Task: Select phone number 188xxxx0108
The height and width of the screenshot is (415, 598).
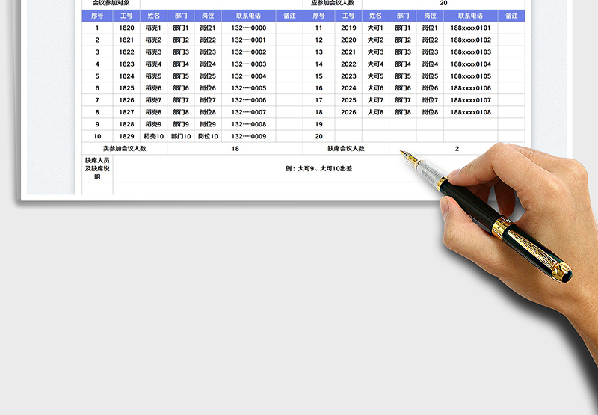Action: pos(471,112)
